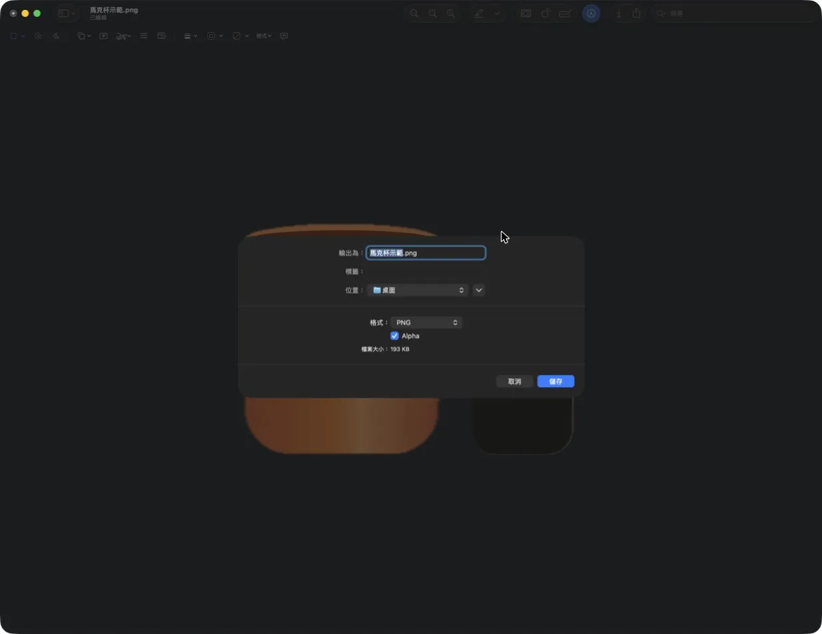Toggle the sidebar view button
Screen dimensions: 822x634
coord(66,13)
